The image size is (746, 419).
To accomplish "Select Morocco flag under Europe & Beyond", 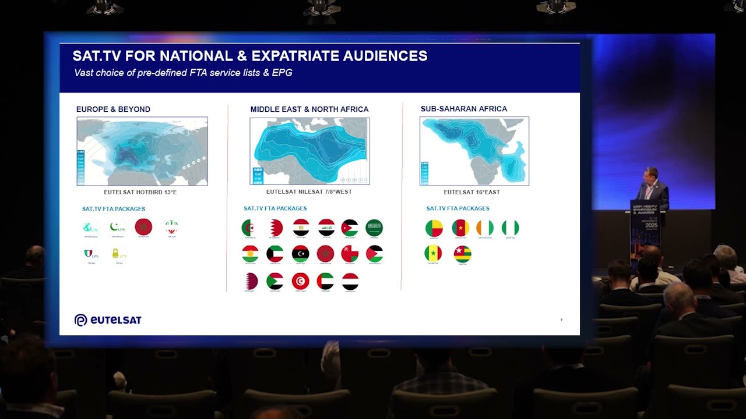I will [143, 227].
